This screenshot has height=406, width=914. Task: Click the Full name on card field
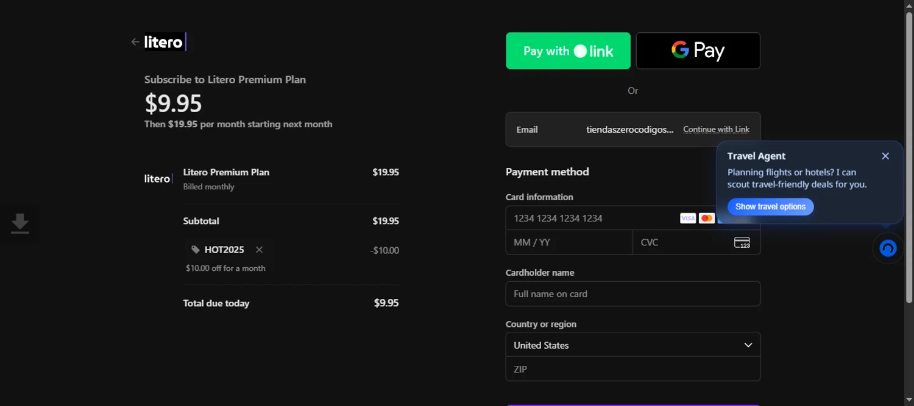(633, 293)
